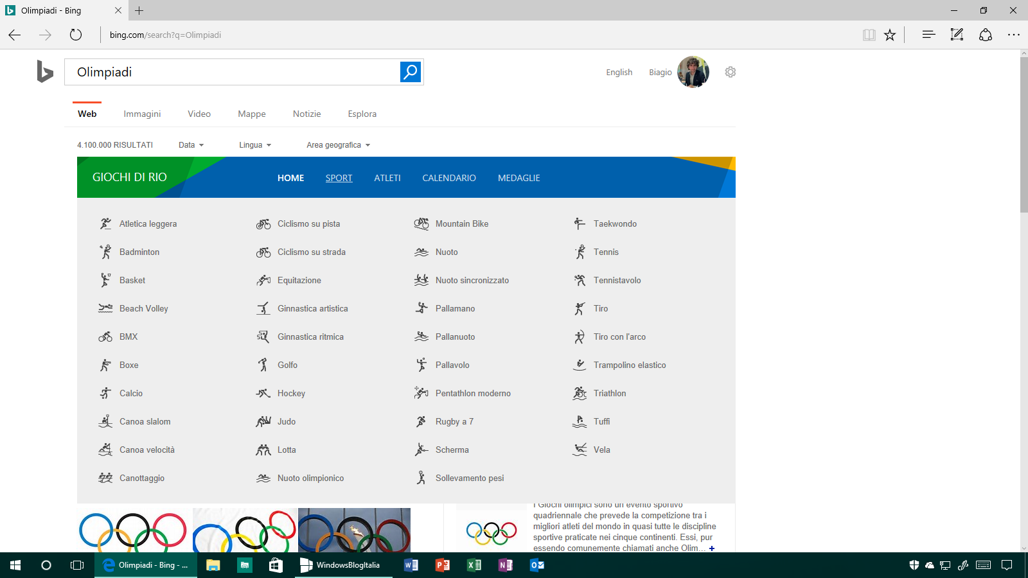Click the Golfo golfer icon
This screenshot has height=578, width=1028.
[x=263, y=365]
